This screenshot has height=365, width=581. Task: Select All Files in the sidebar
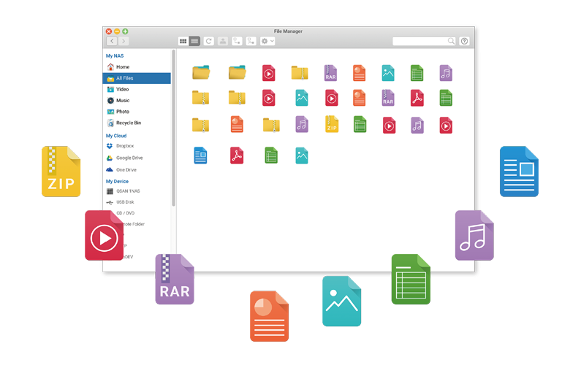tap(124, 78)
